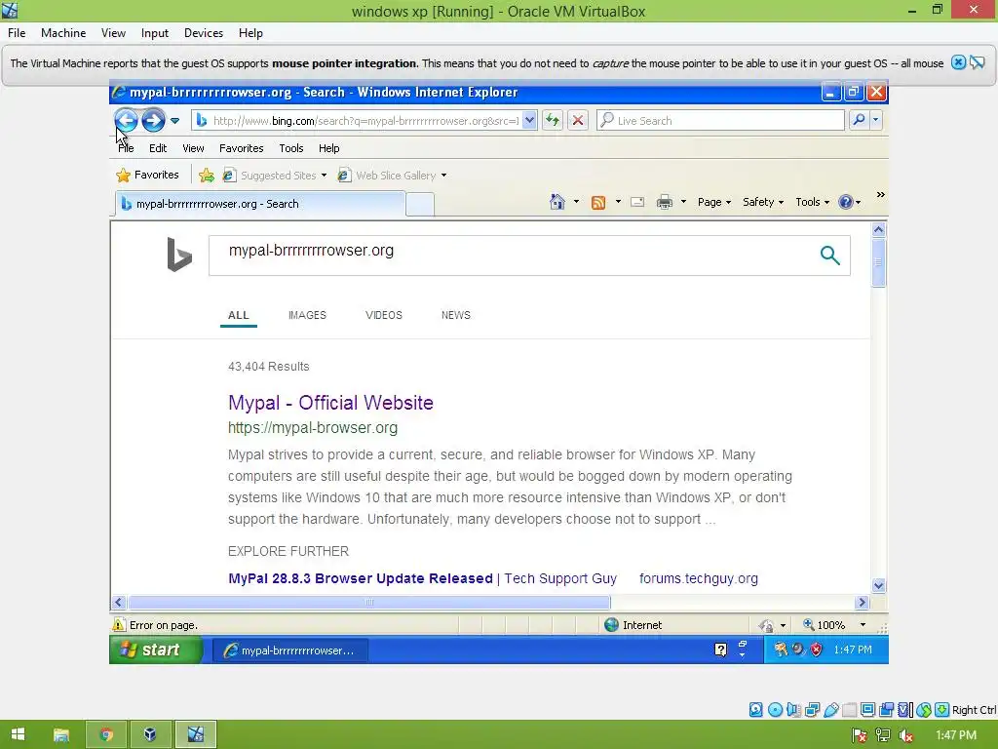The image size is (998, 749).
Task: Open the IE Help menu
Action: (329, 148)
